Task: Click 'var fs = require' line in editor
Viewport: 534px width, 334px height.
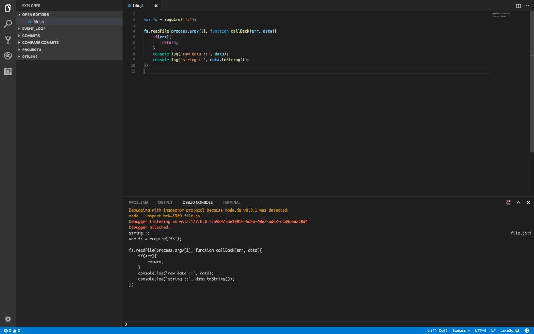Action: coord(170,20)
